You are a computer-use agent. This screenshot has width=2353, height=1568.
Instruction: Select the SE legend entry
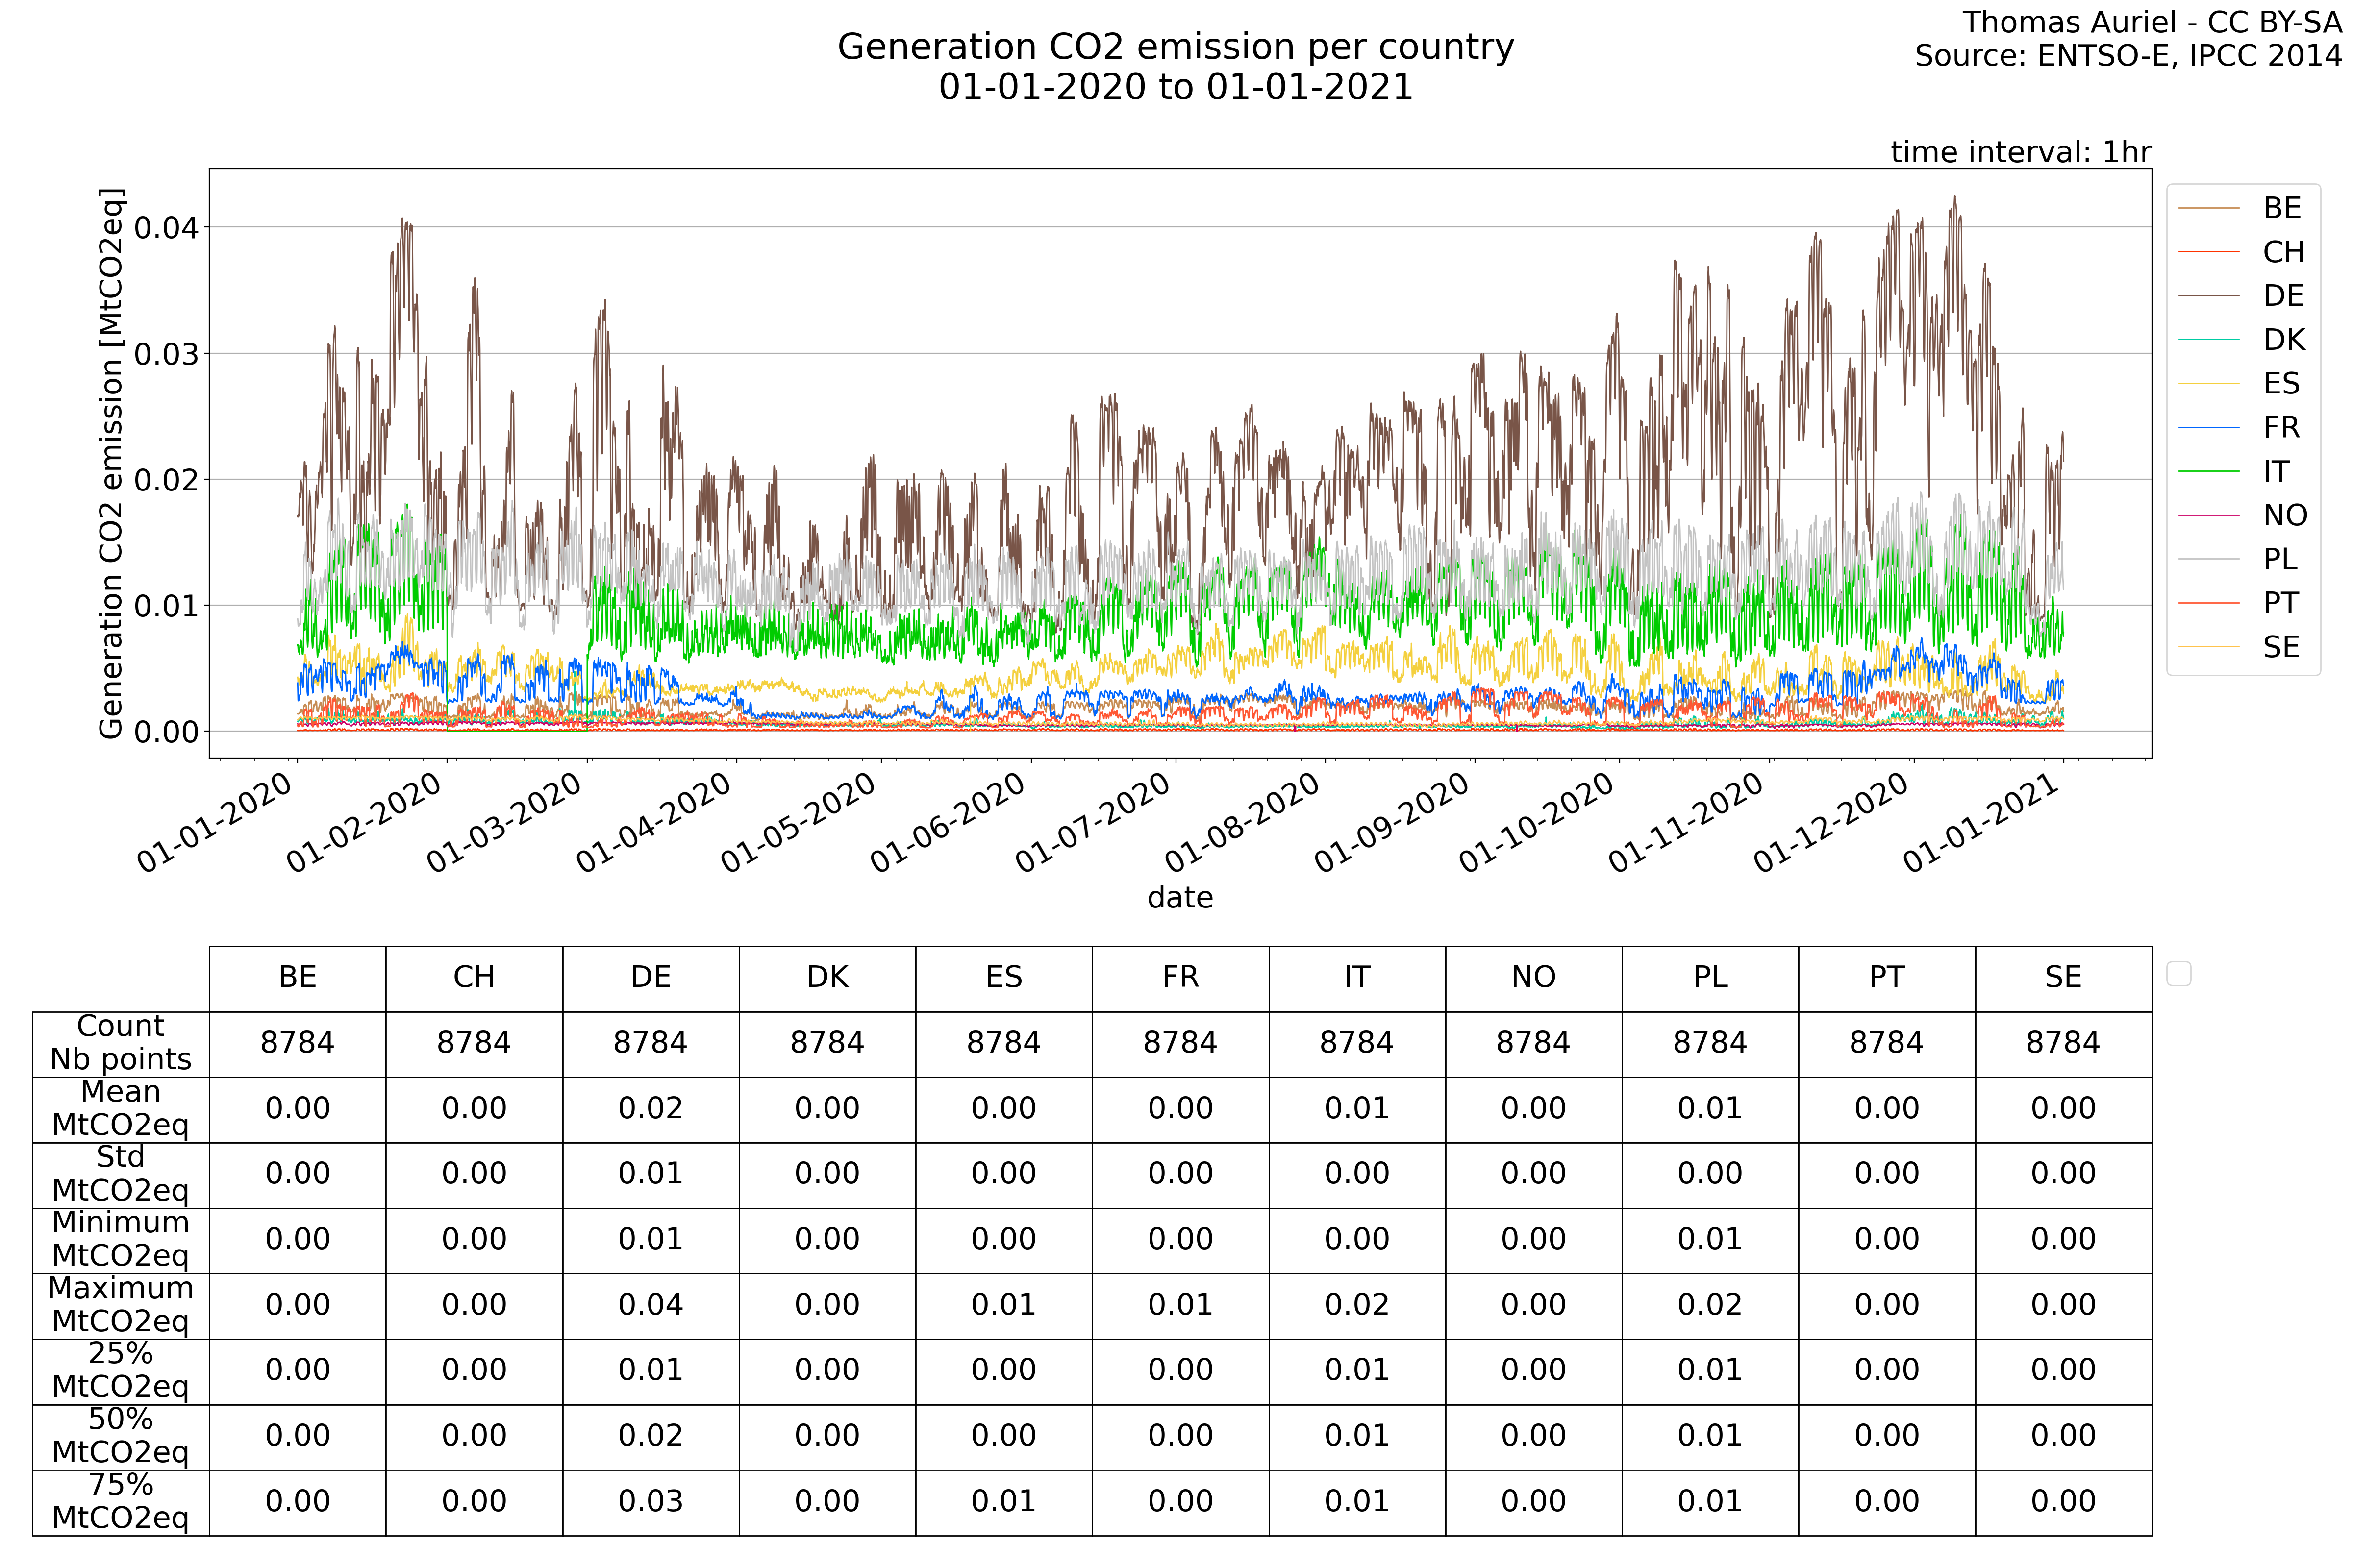click(x=2281, y=647)
